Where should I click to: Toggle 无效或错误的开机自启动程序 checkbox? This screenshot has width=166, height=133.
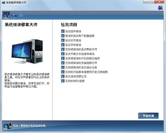[x=63, y=58]
